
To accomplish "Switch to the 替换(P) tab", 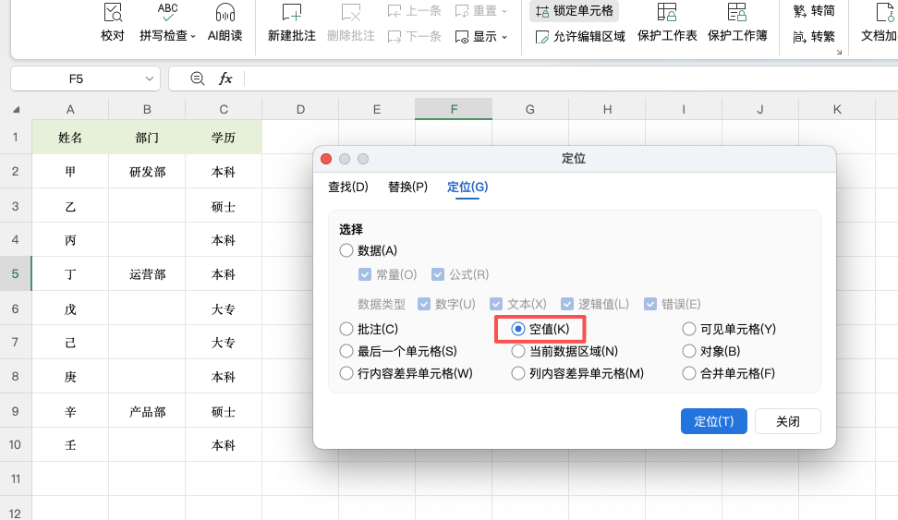I will click(x=407, y=187).
